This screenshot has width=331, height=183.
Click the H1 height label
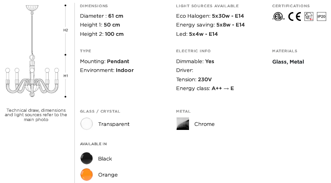pos(66,76)
